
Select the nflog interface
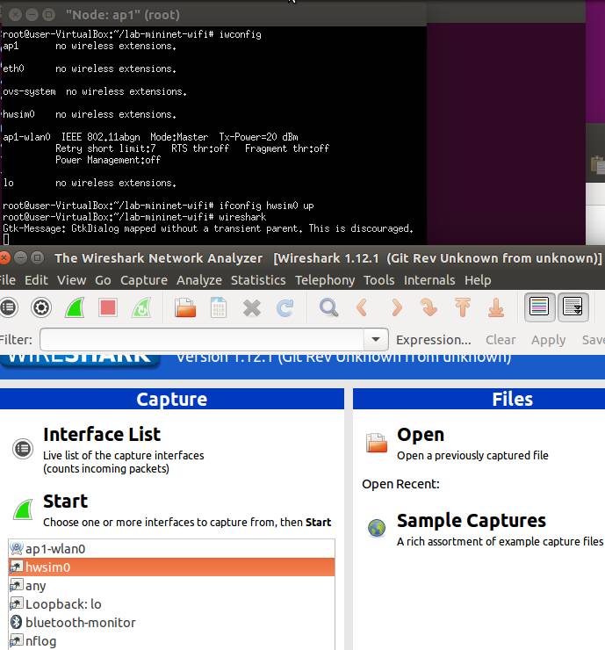(171, 641)
